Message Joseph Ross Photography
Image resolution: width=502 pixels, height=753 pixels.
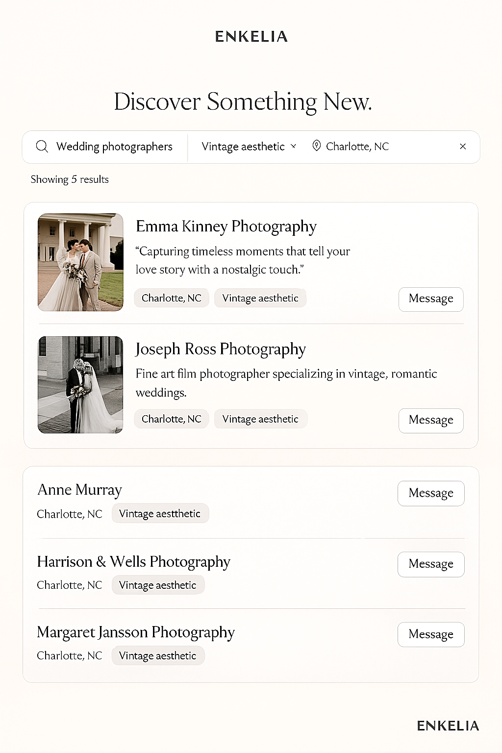(431, 421)
